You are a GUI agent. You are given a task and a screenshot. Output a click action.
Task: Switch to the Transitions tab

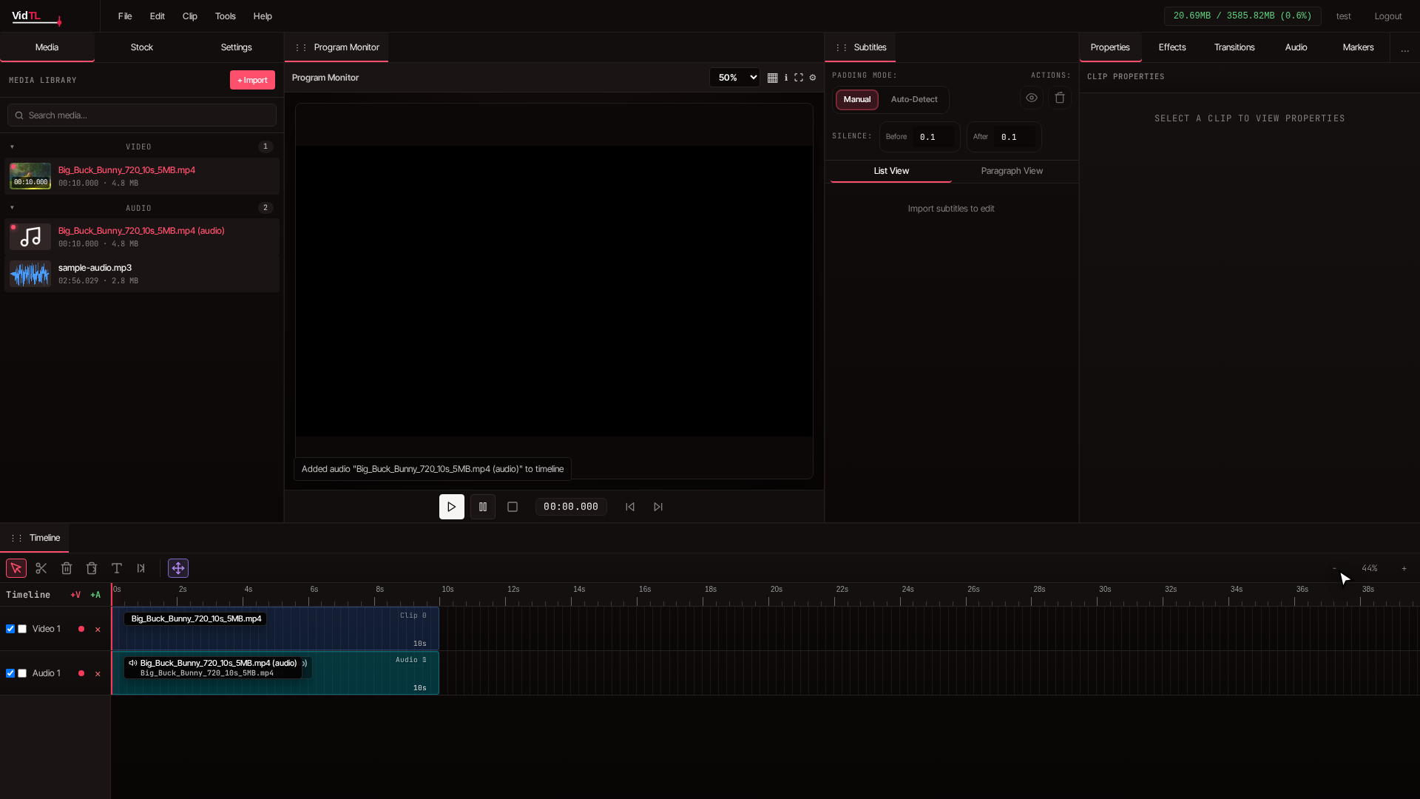[1234, 47]
